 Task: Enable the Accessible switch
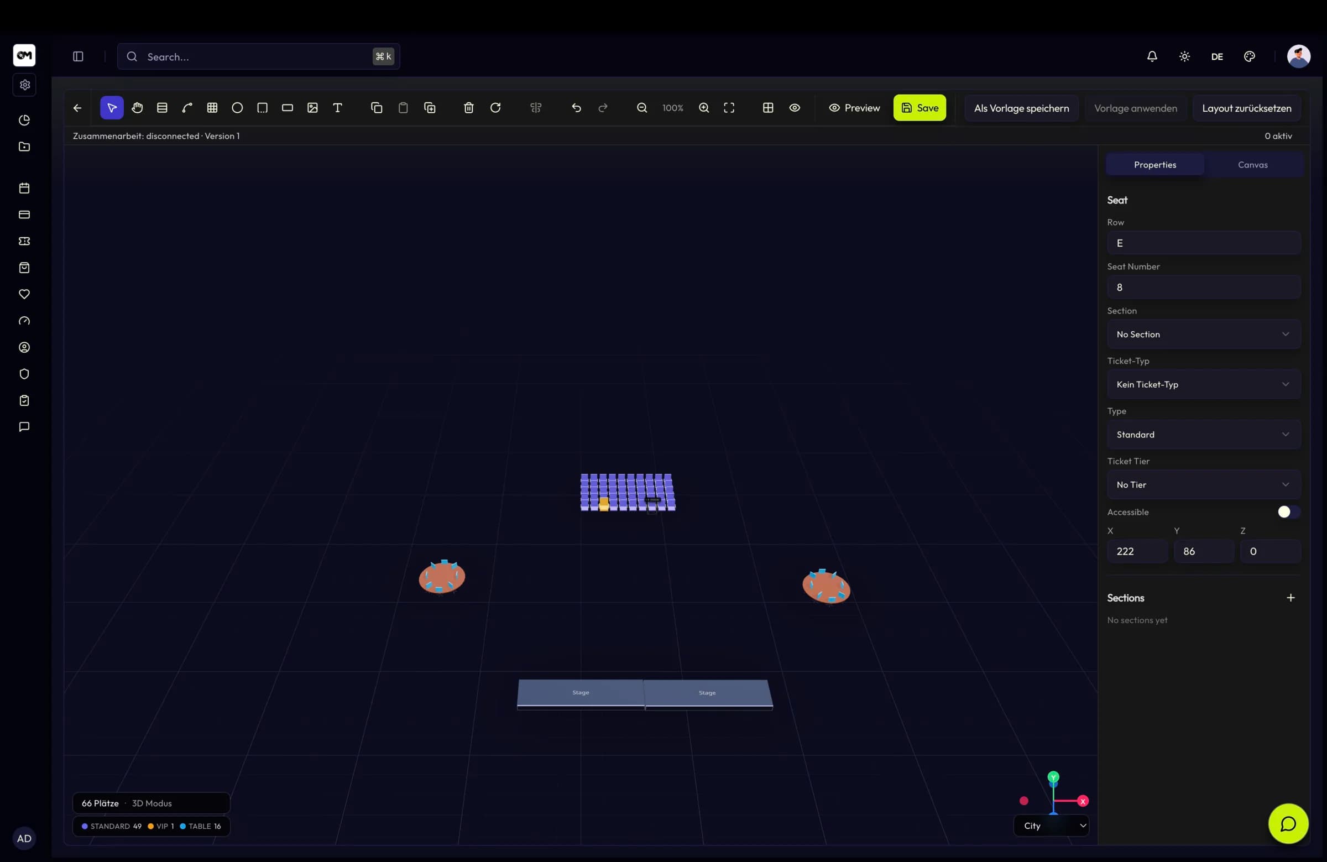point(1288,512)
